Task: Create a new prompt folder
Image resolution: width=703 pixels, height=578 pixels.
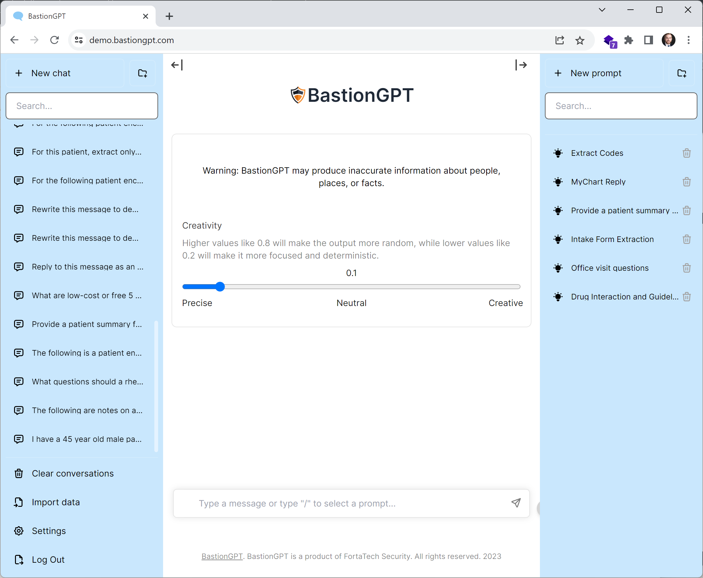Action: [x=682, y=73]
